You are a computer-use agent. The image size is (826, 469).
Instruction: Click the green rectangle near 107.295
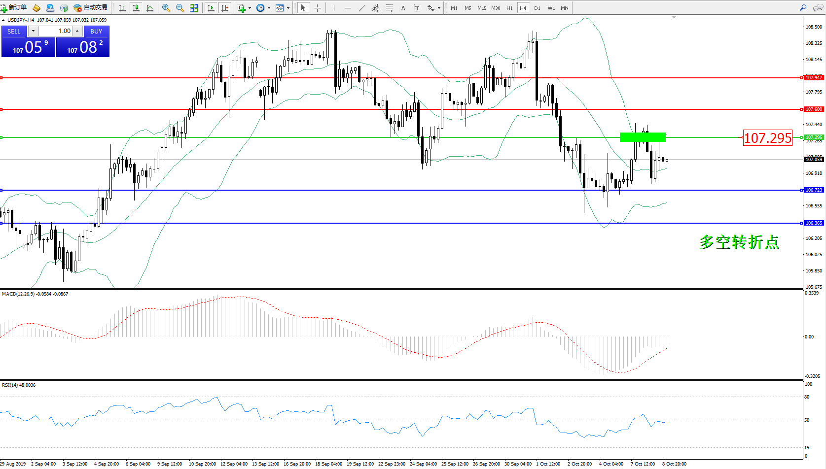(x=643, y=137)
